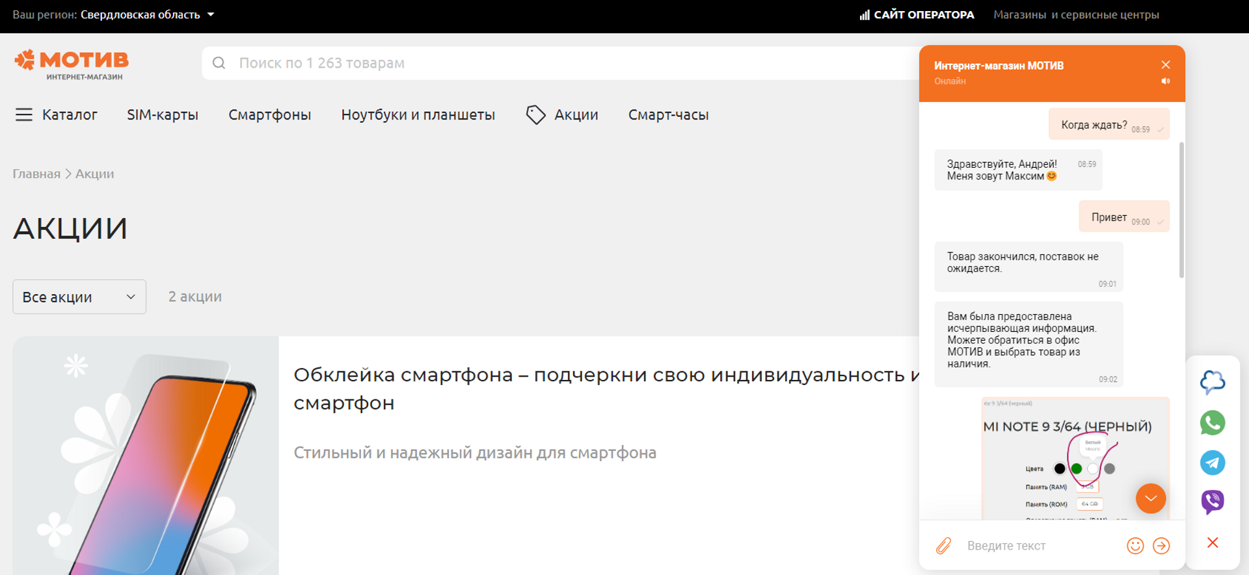The width and height of the screenshot is (1249, 575).
Task: Go to SIM-карты section
Action: (x=163, y=114)
